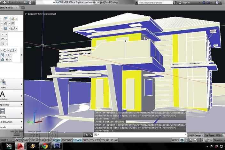Toggle 3DOSNAP in status bar
The height and width of the screenshot is (150, 225).
(66, 140)
